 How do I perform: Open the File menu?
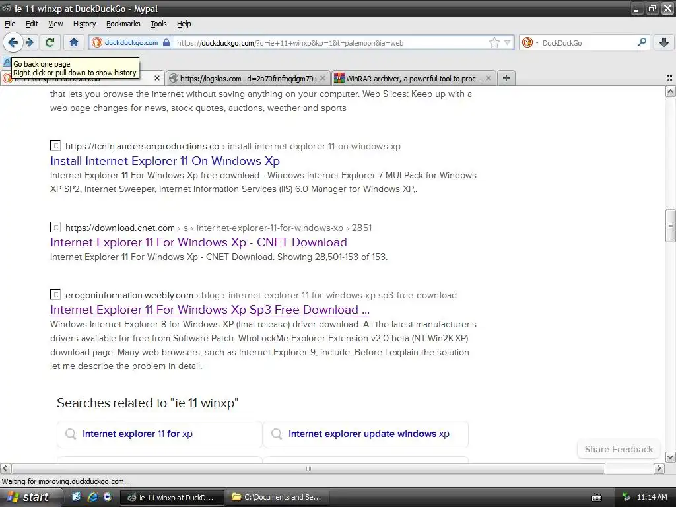[x=10, y=24]
